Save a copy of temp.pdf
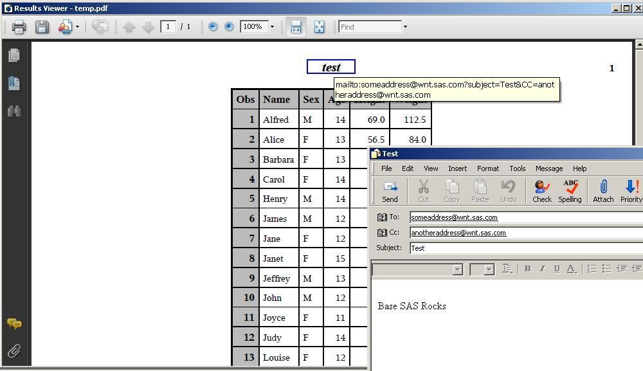Viewport: 643px width, 371px height. pyautogui.click(x=42, y=27)
